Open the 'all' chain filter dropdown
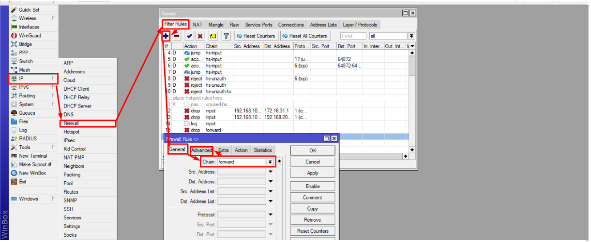Screen dimensions: 591x242 (411, 36)
